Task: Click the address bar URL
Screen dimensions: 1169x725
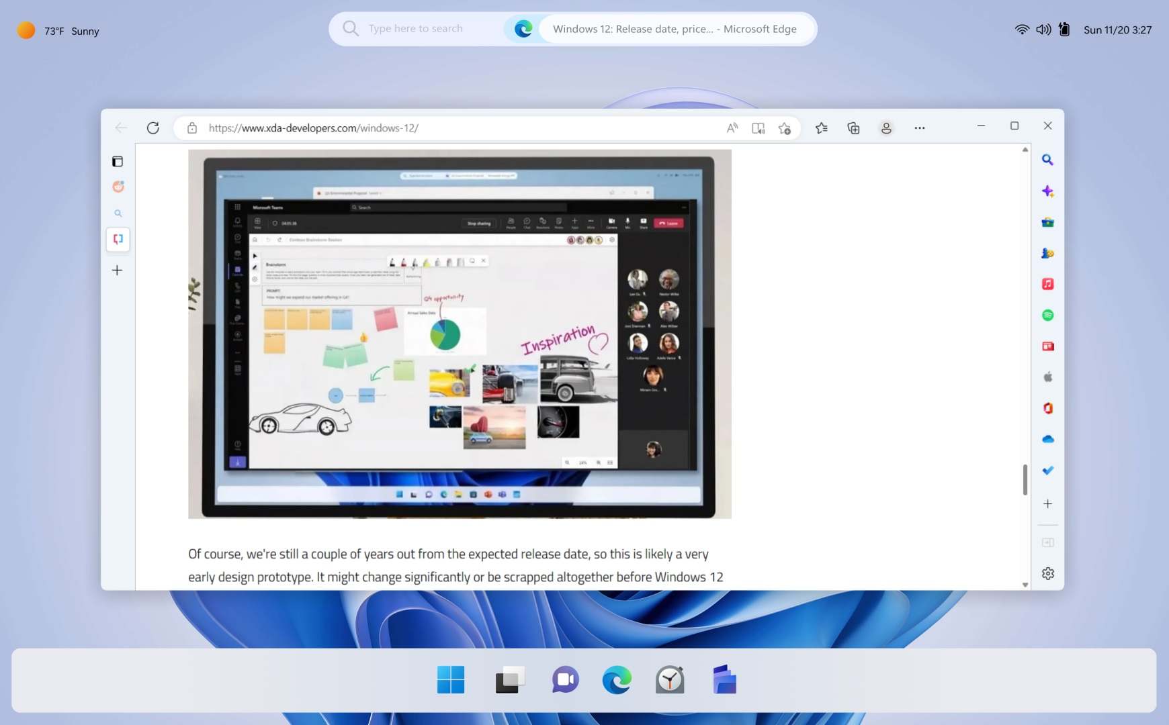Action: [312, 128]
